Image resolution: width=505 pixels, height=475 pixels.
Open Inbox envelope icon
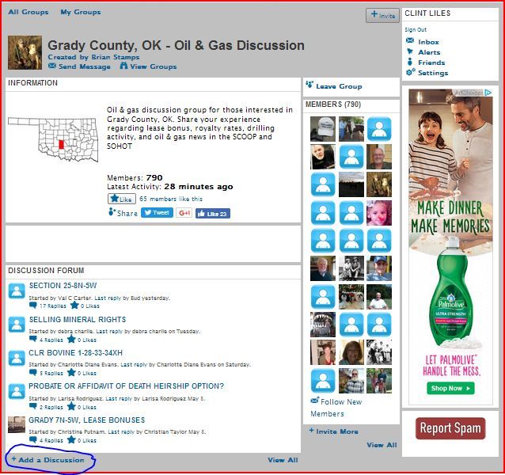[410, 40]
